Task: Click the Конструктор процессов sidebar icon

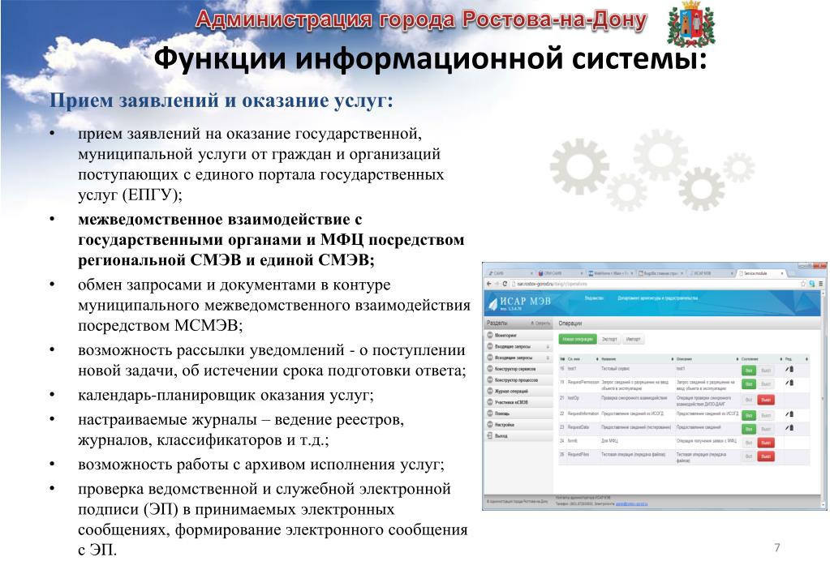Action: [490, 380]
